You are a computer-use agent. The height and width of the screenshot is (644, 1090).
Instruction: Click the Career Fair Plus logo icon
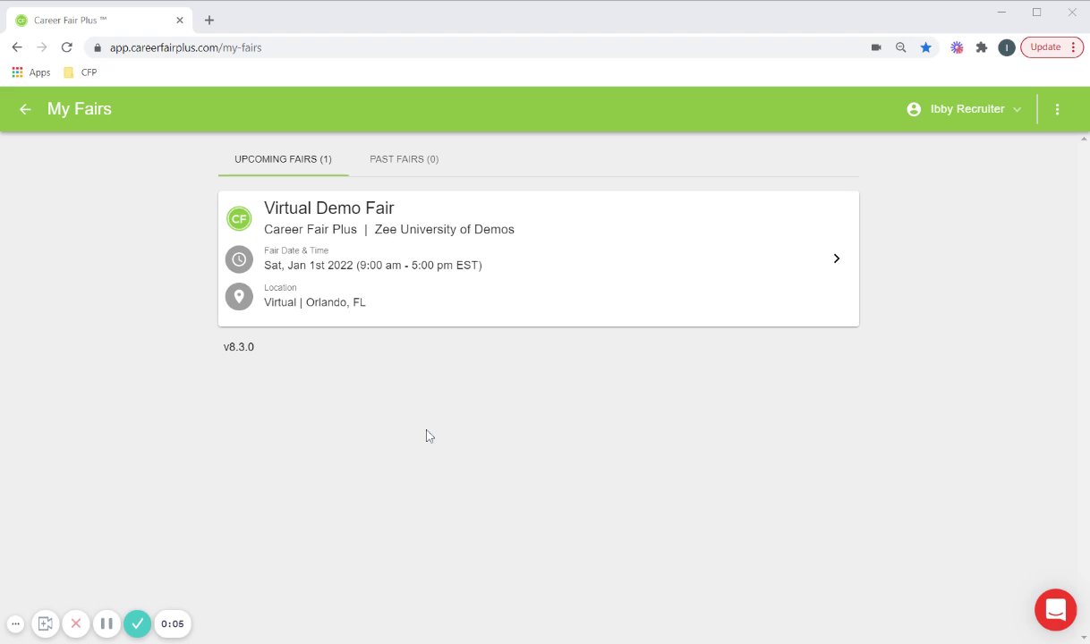[239, 218]
